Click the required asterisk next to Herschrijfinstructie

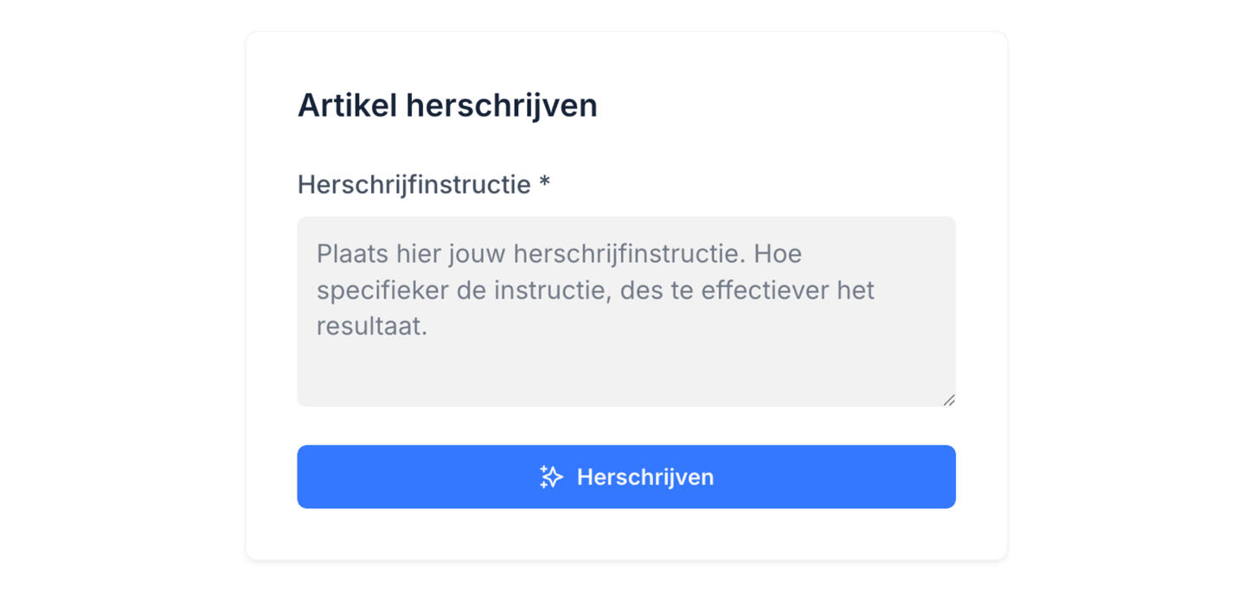pos(544,183)
